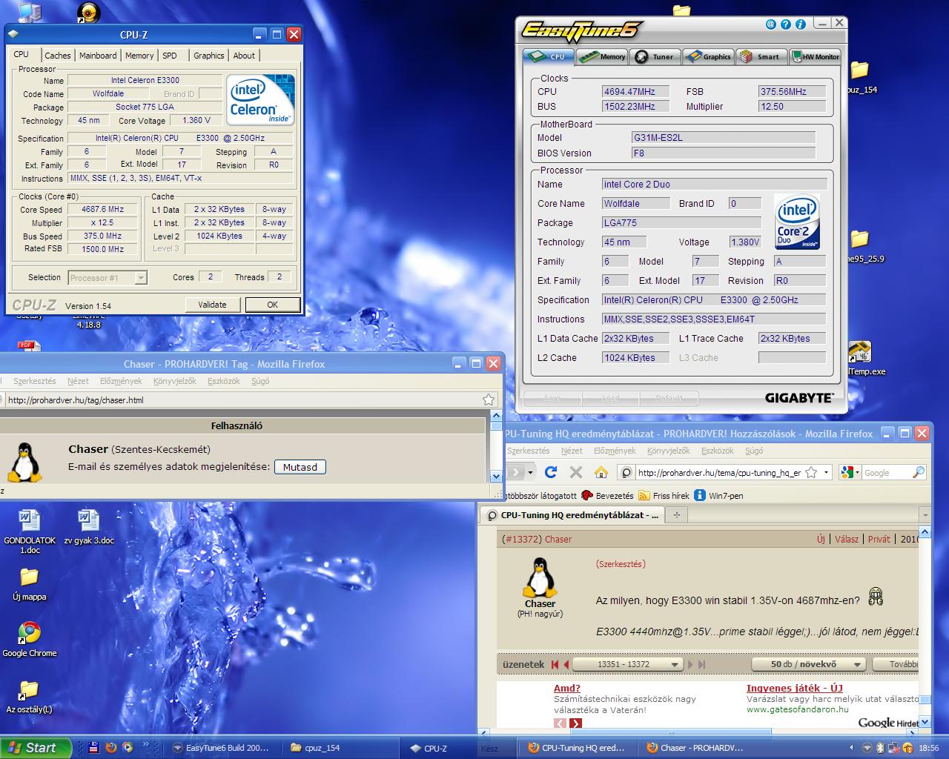Jump to first messages page red icon

[x=554, y=664]
